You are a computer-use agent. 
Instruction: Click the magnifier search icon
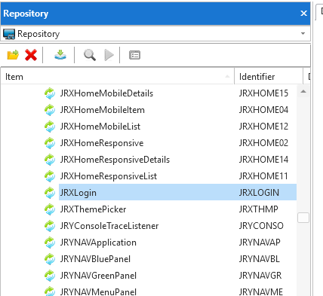pos(90,55)
